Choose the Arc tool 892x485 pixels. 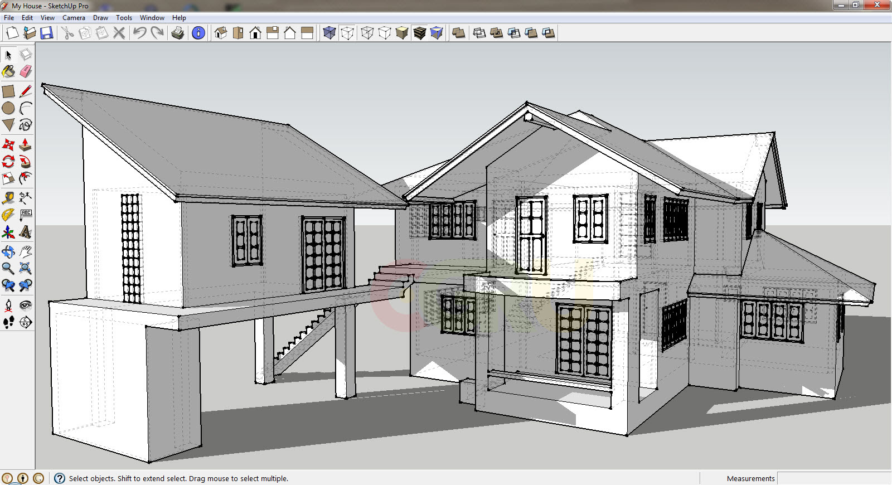(26, 108)
